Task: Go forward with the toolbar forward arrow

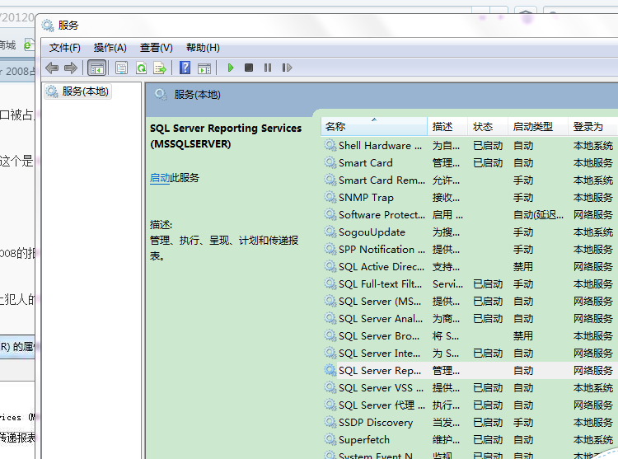Action: click(x=71, y=68)
